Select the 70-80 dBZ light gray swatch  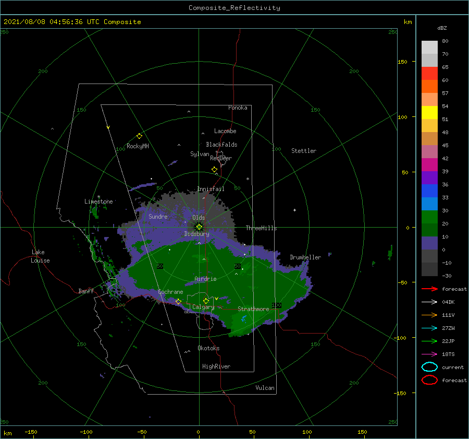[429, 48]
